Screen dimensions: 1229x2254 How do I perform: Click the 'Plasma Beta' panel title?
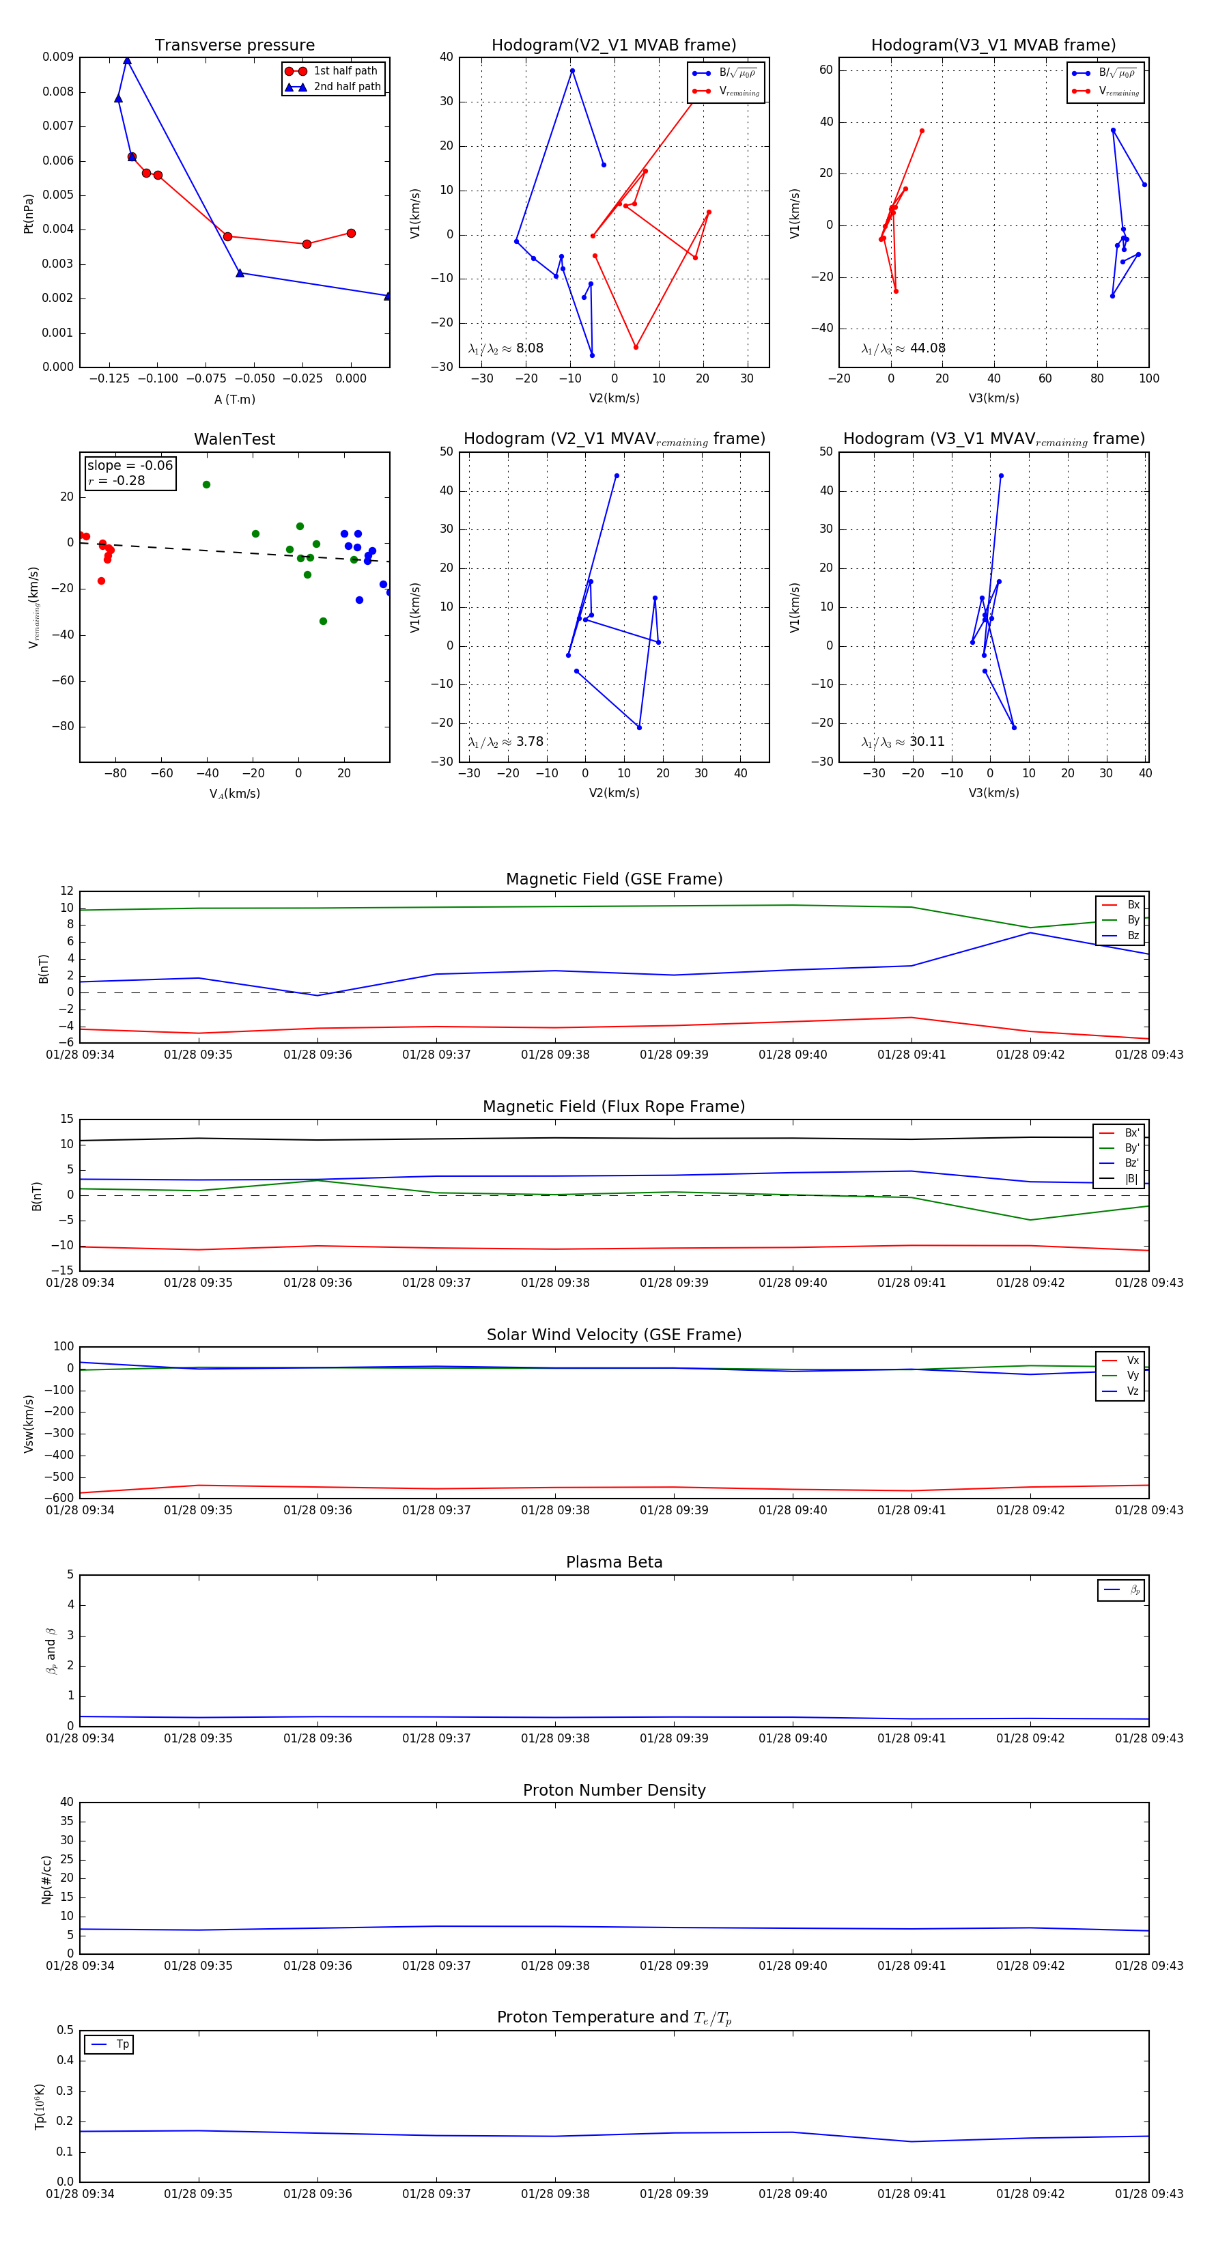(x=614, y=1562)
